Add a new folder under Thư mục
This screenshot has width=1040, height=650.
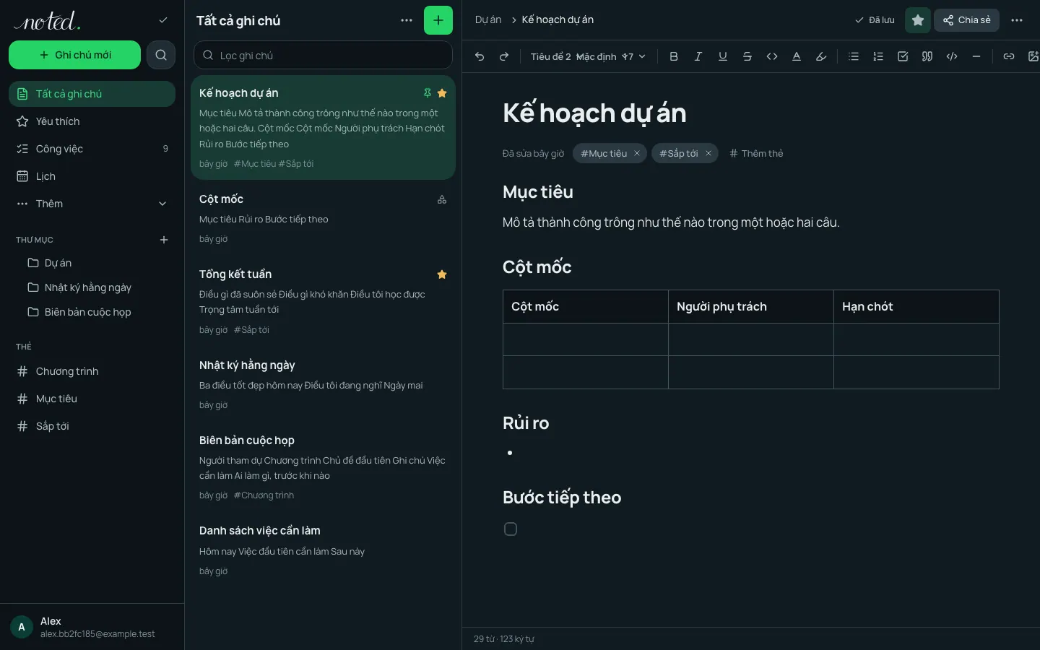pyautogui.click(x=164, y=240)
